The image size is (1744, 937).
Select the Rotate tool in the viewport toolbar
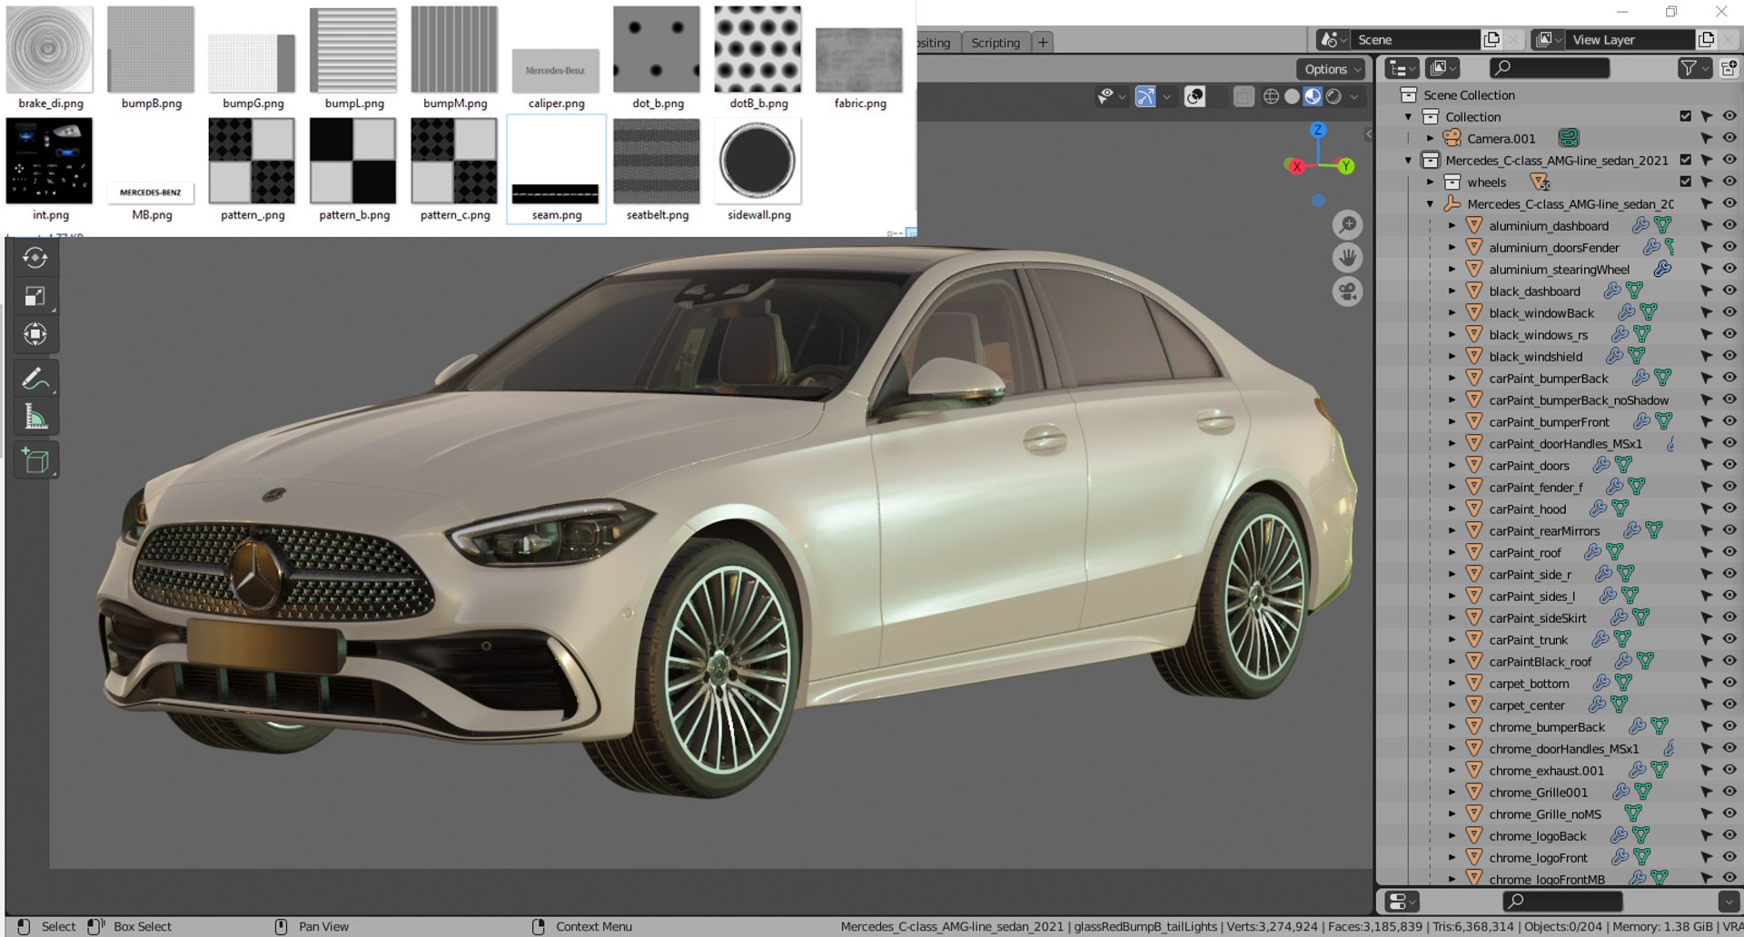(x=35, y=259)
